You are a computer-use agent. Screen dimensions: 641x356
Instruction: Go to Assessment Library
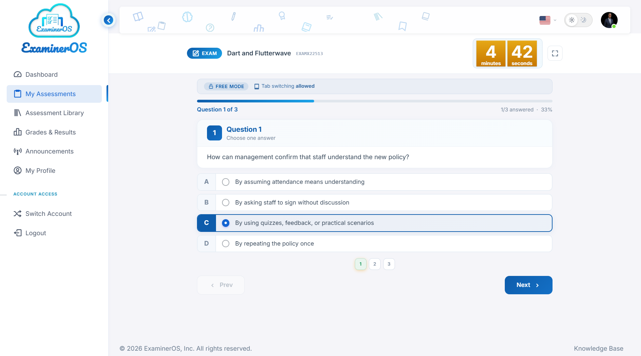54,113
